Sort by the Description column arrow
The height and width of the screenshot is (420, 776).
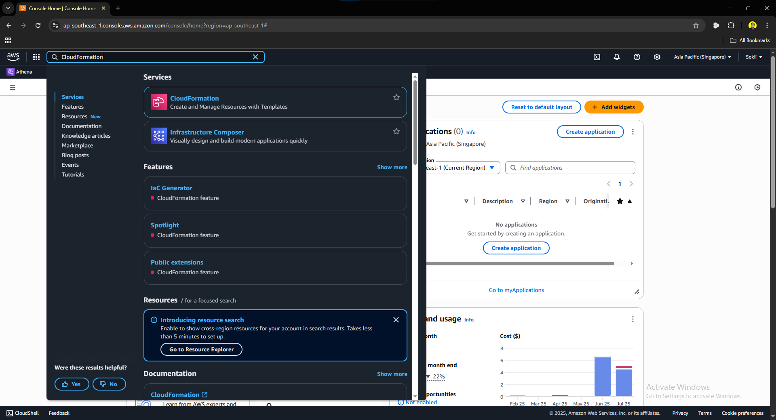click(x=523, y=201)
